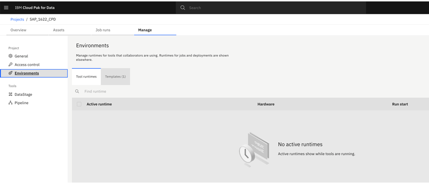Sort by Hardware column header
This screenshot has width=429, height=183.
266,104
